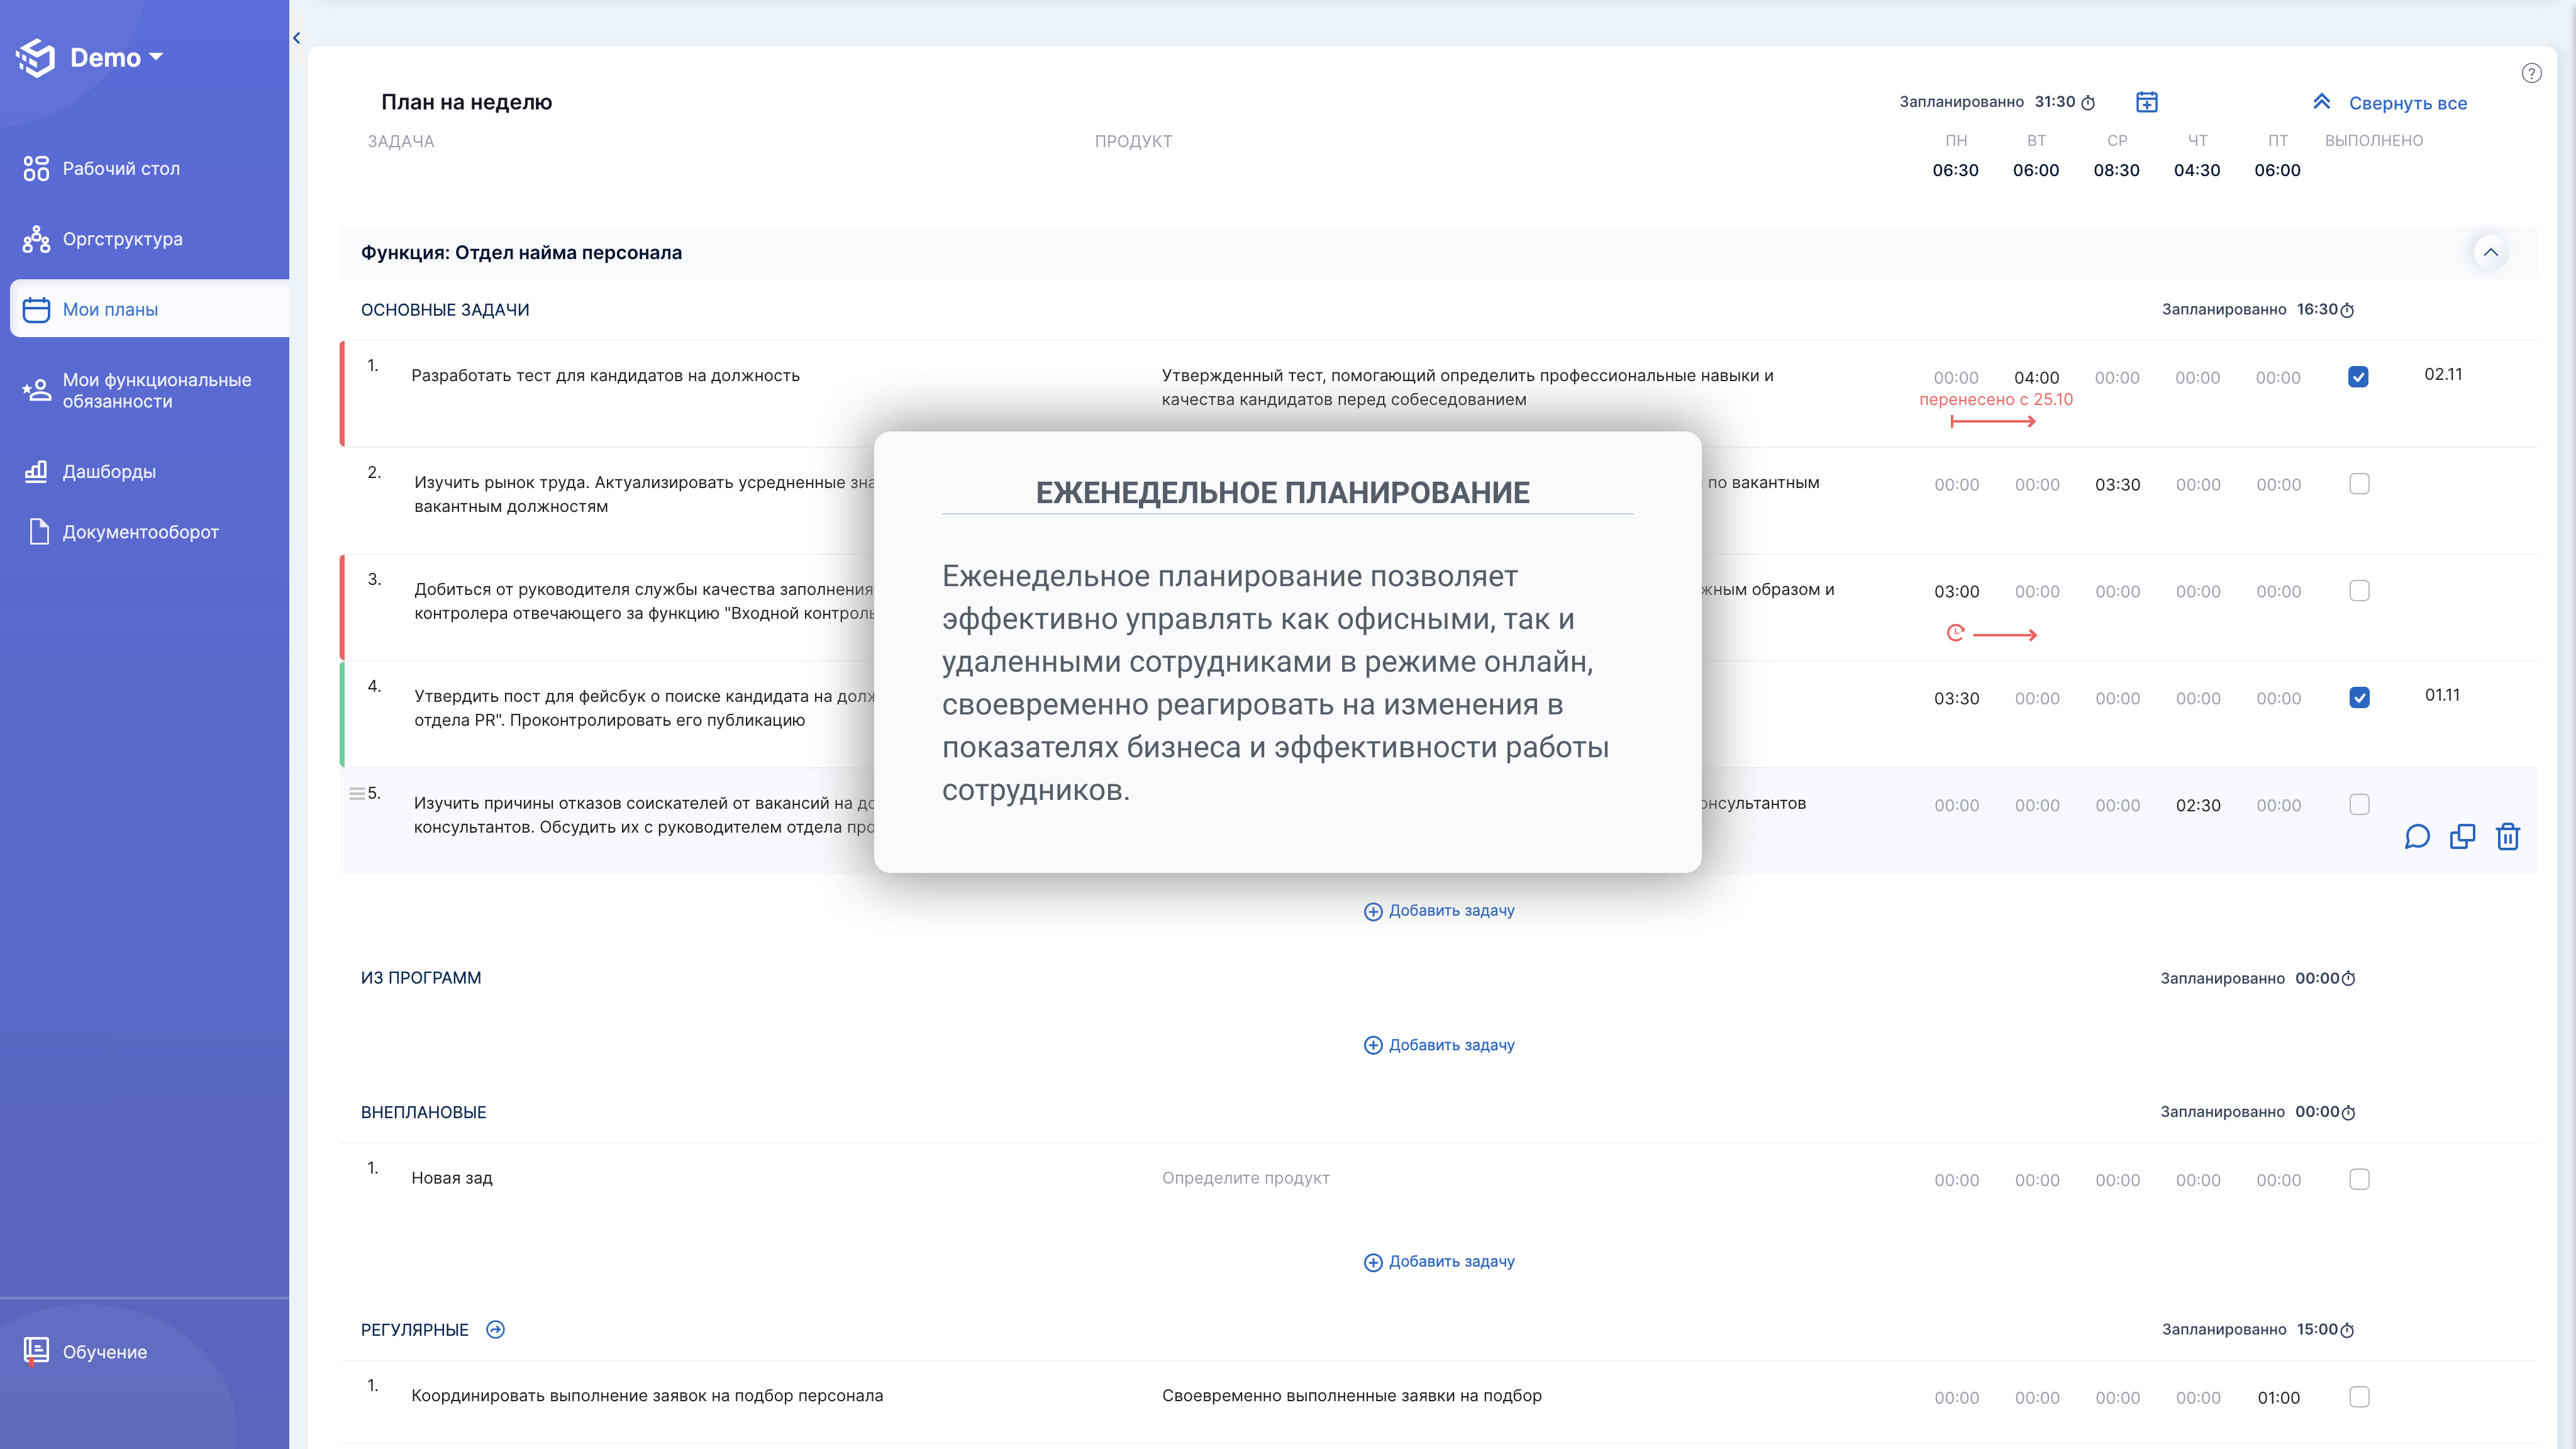2576x1449 pixels.
Task: Click the Оргструктура hierarchy icon
Action: pos(36,239)
